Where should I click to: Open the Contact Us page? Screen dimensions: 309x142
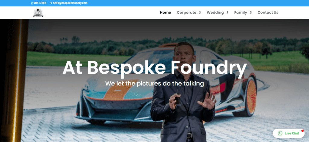pyautogui.click(x=268, y=13)
